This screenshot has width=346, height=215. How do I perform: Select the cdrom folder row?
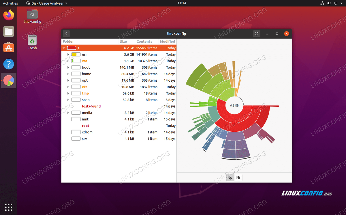pyautogui.click(x=119, y=132)
